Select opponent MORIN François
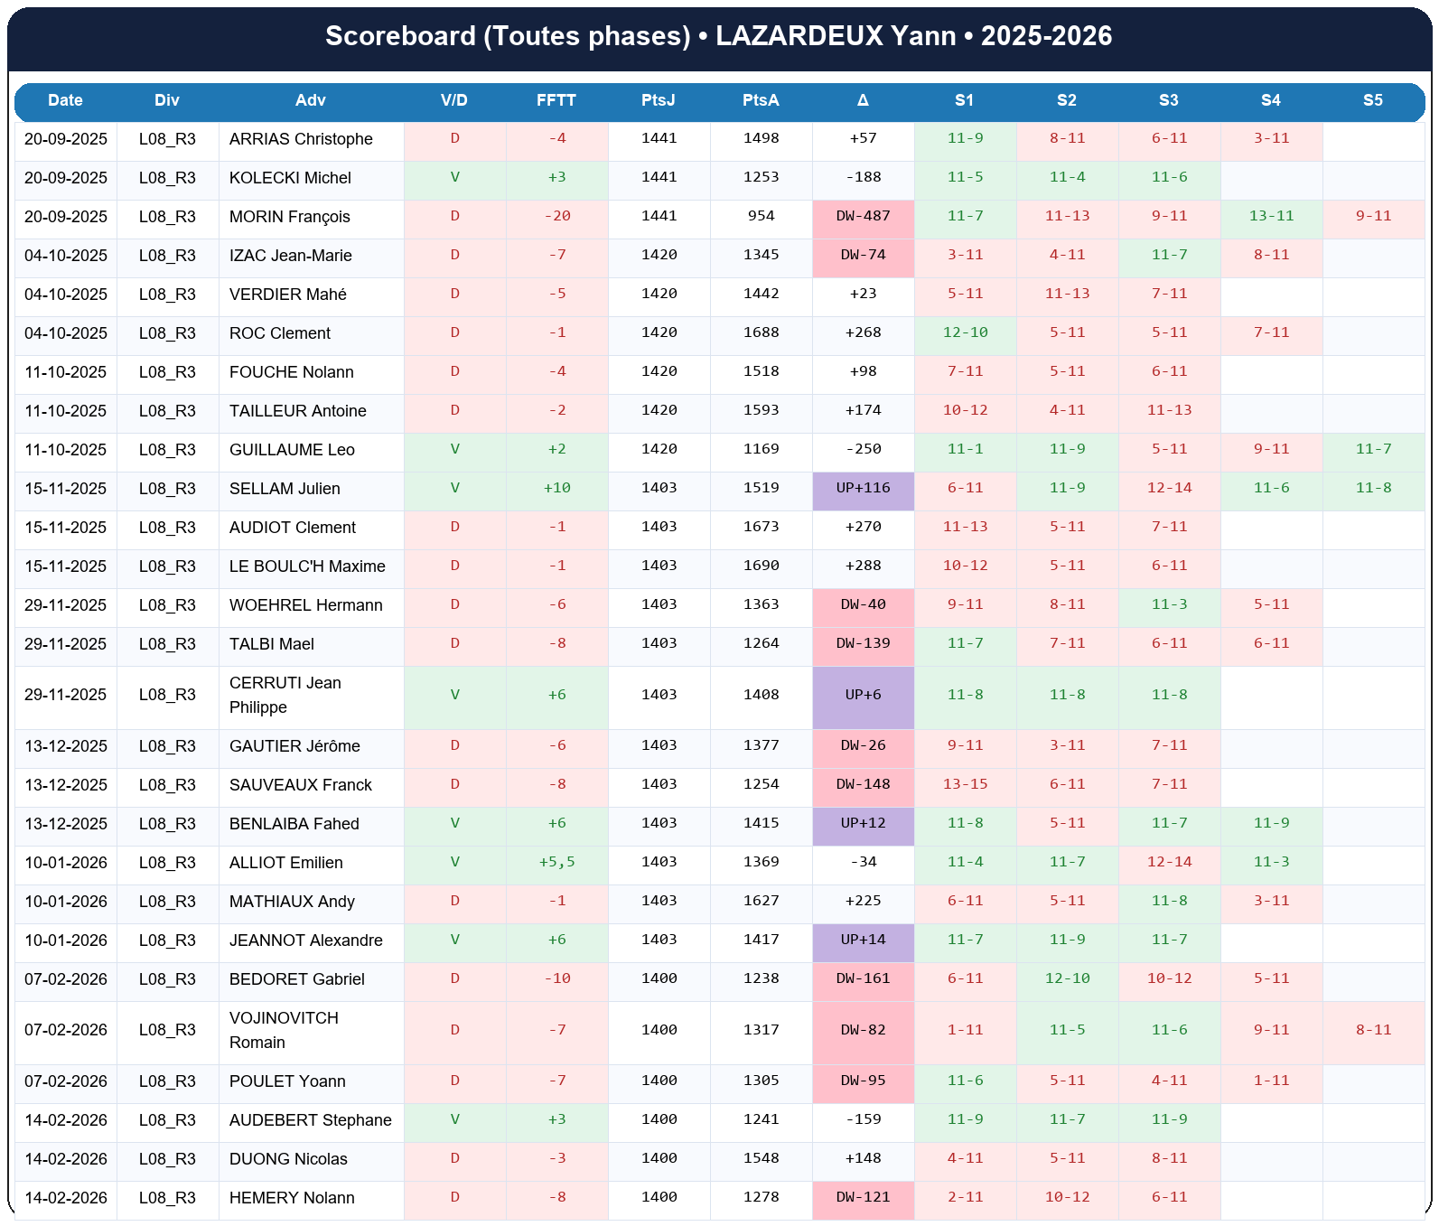 289,217
